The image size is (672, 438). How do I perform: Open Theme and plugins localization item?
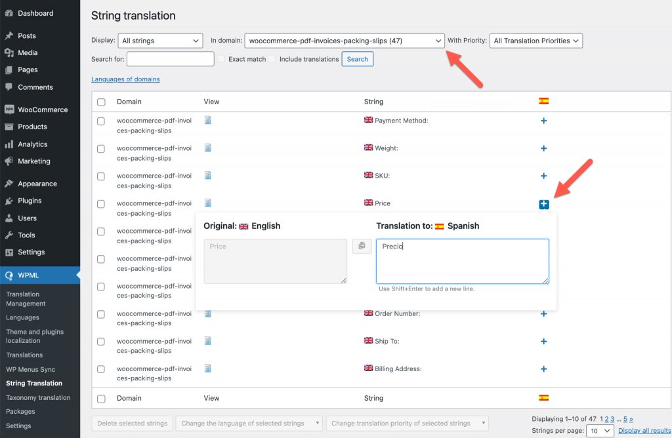pyautogui.click(x=35, y=336)
